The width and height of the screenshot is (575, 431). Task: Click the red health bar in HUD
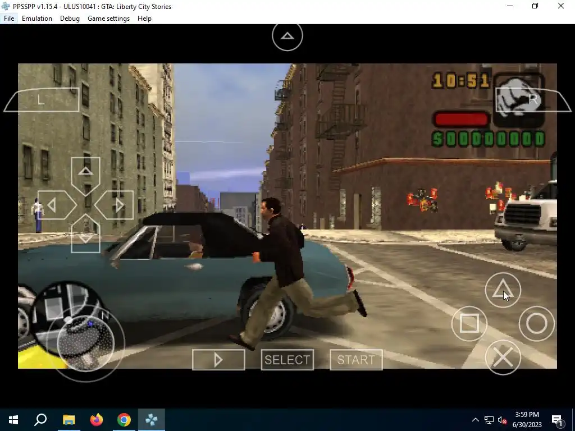click(461, 120)
